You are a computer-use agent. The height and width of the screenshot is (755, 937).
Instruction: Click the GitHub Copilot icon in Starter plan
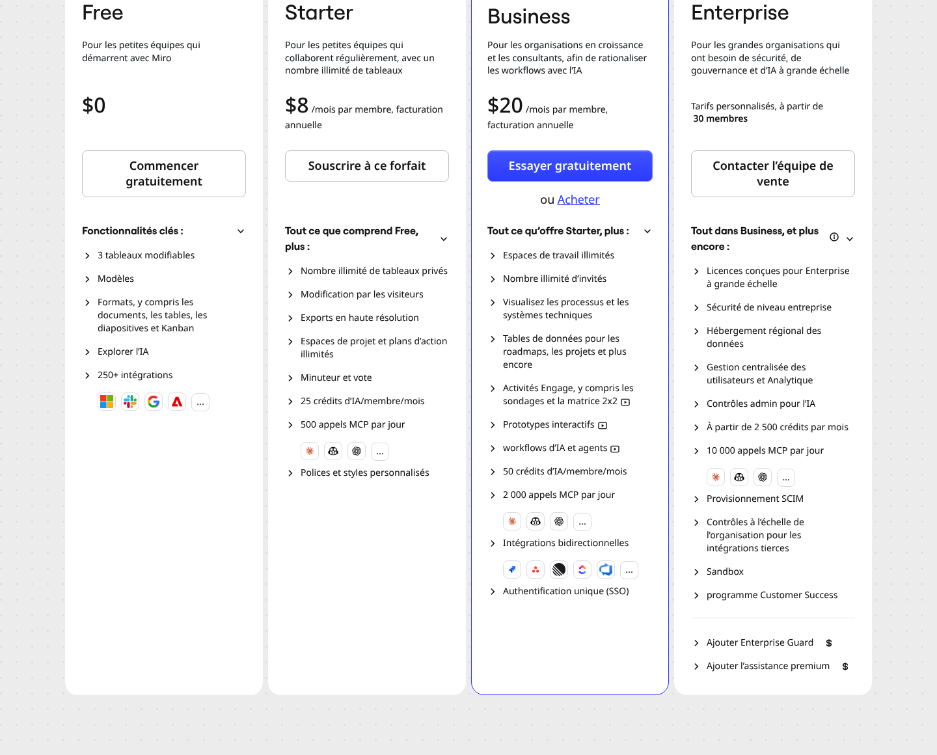pyautogui.click(x=333, y=452)
